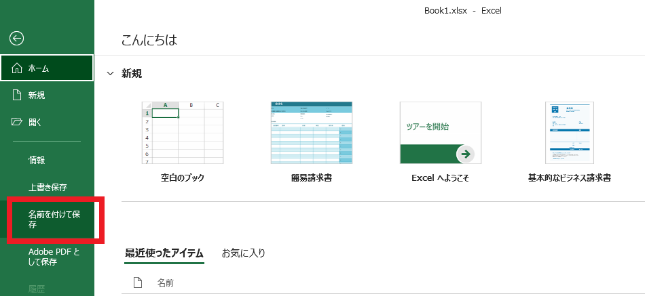645x296 pixels.
Task: Click the 空白のブック label
Action: (x=183, y=177)
